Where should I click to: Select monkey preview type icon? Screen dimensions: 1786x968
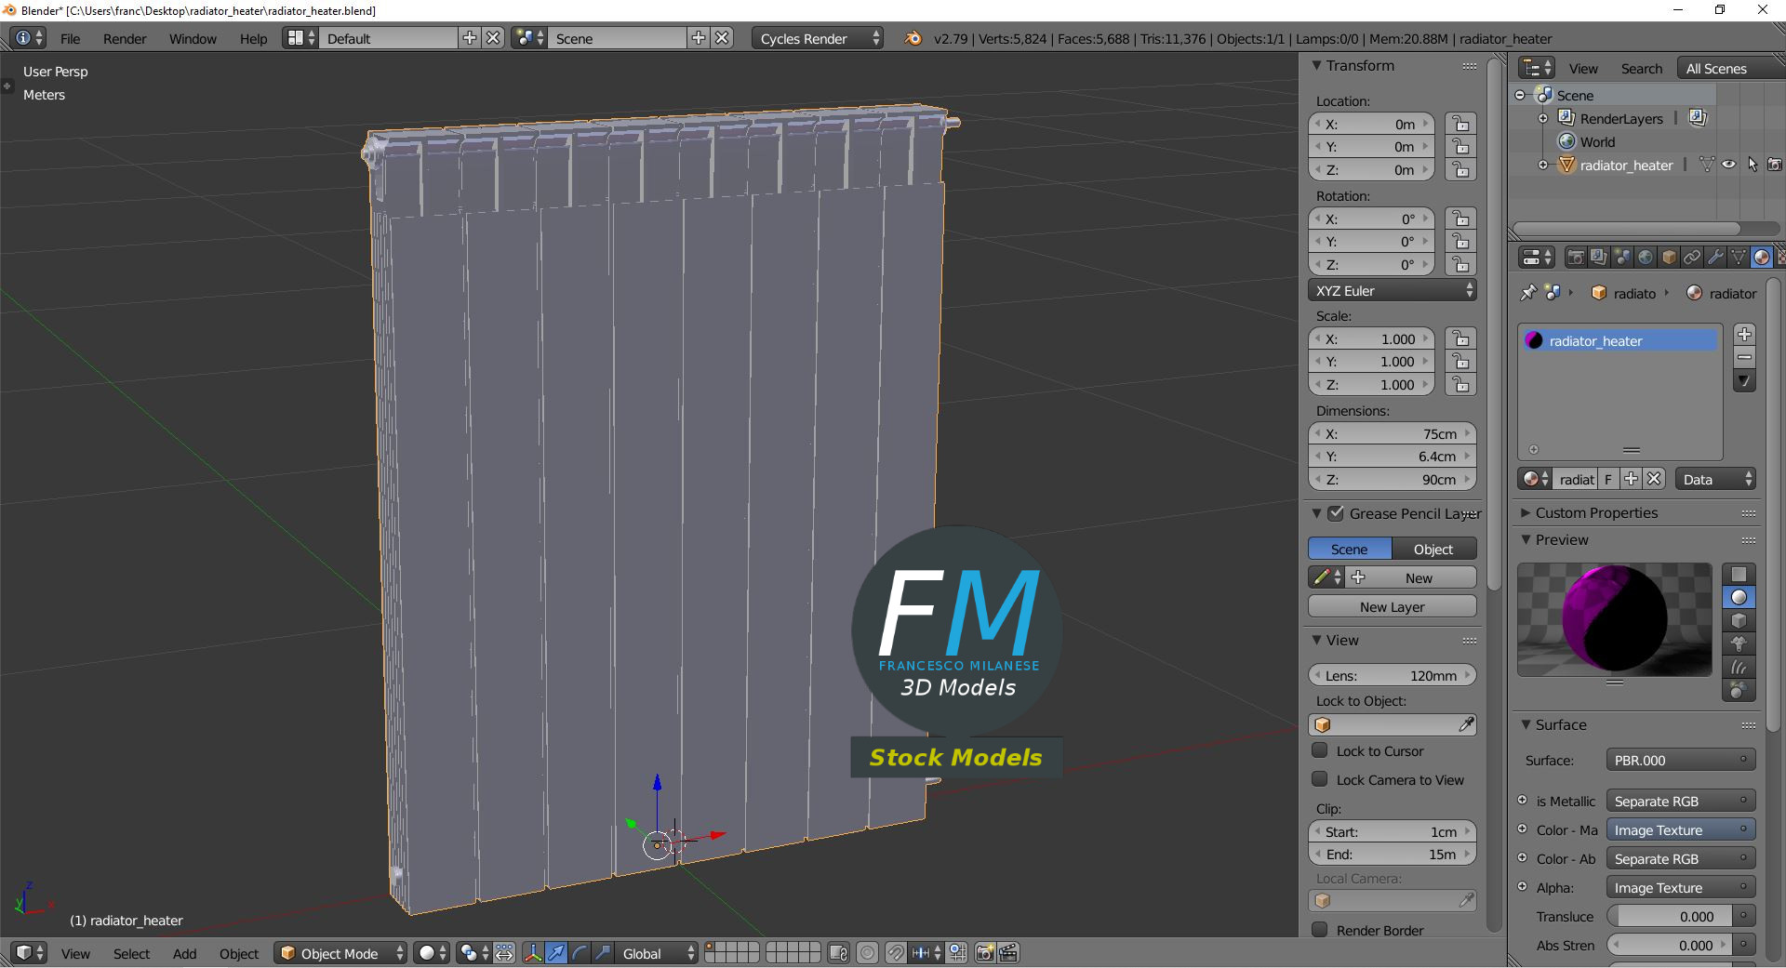click(1739, 644)
